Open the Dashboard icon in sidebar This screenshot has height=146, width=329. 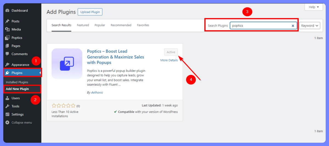[7, 11]
